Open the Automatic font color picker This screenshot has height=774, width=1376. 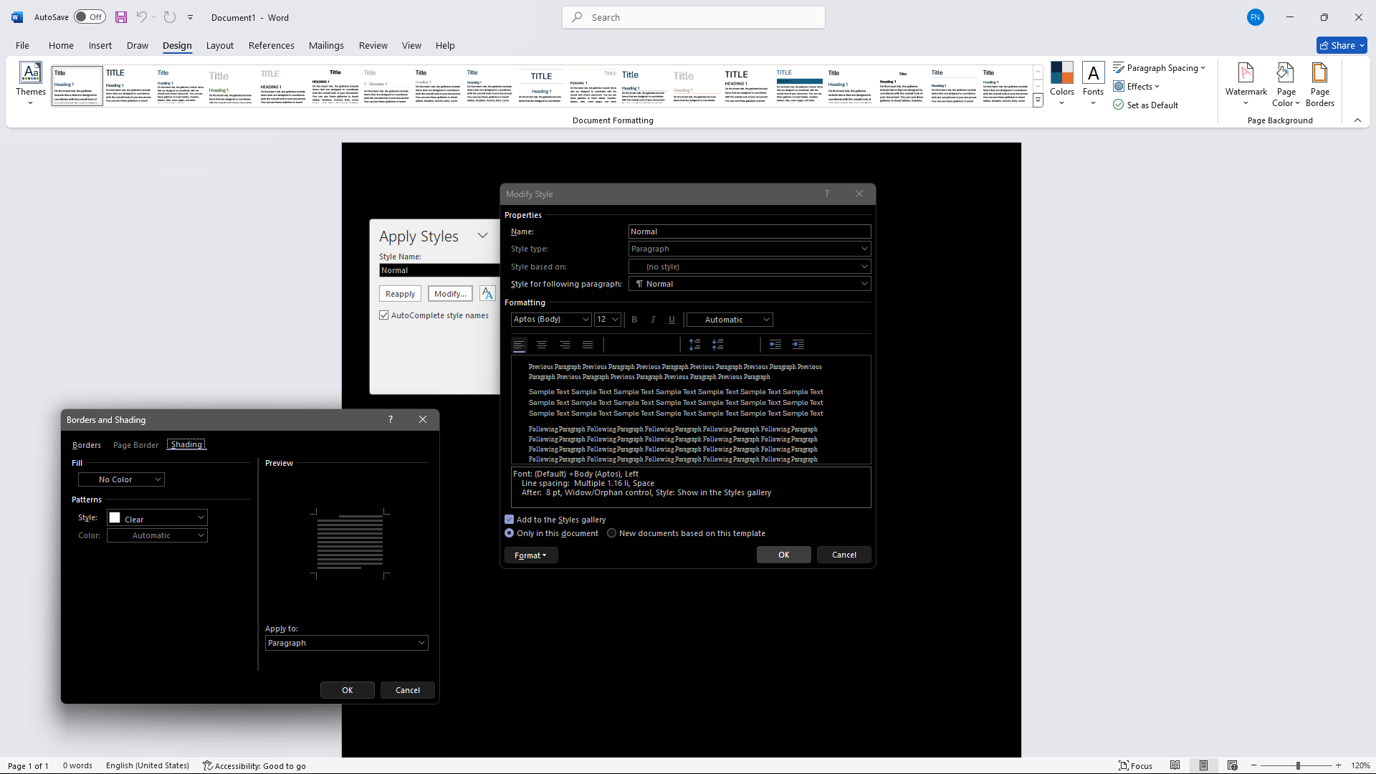730,320
